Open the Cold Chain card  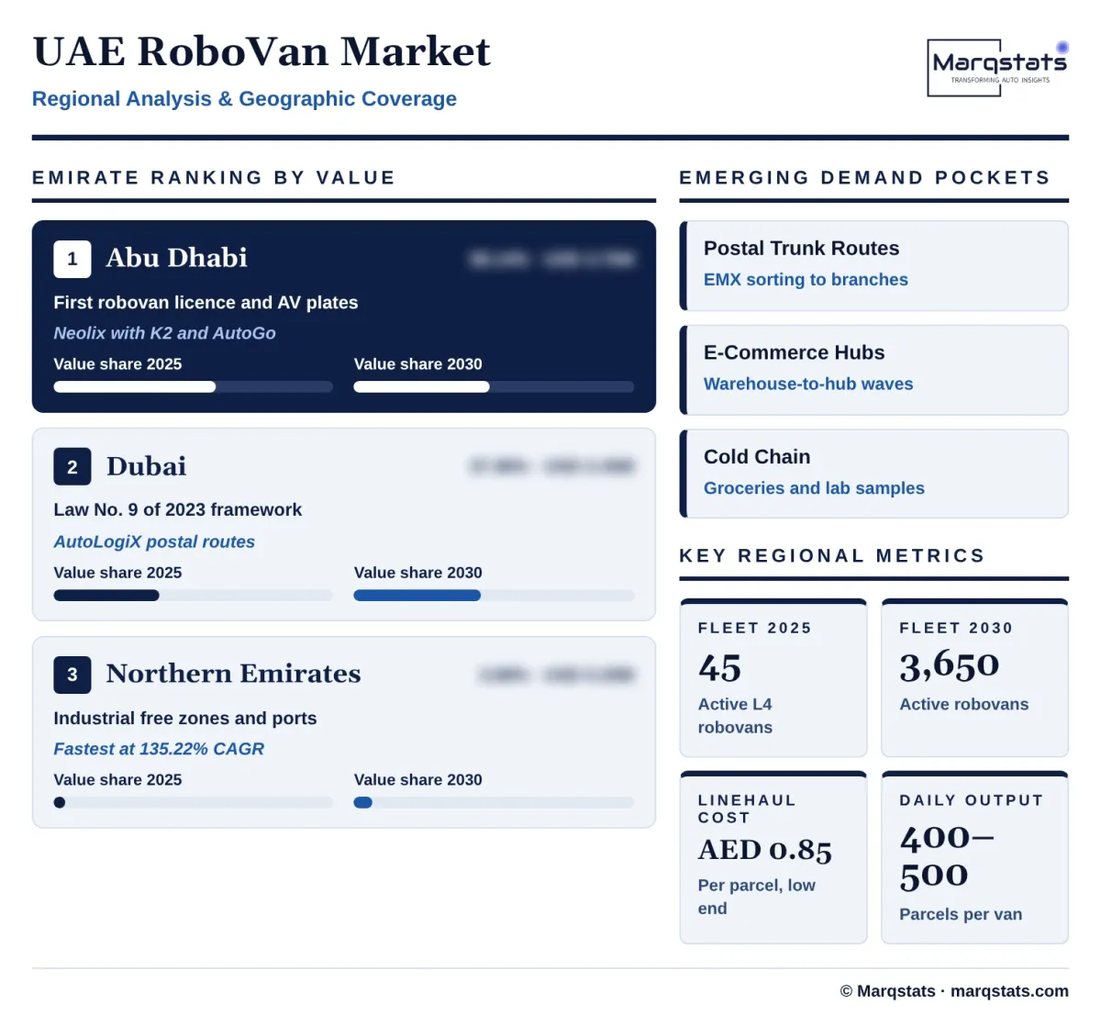(x=874, y=474)
